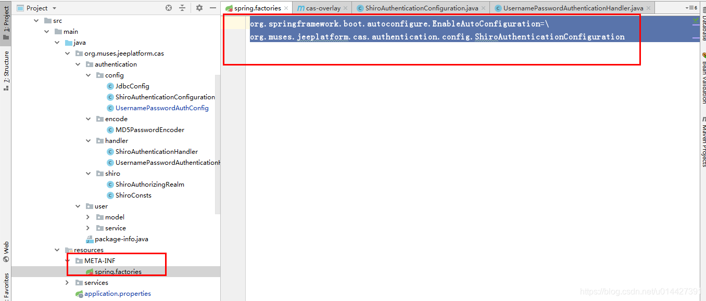
Task: Open the Bean Validation tool window
Action: (703, 78)
